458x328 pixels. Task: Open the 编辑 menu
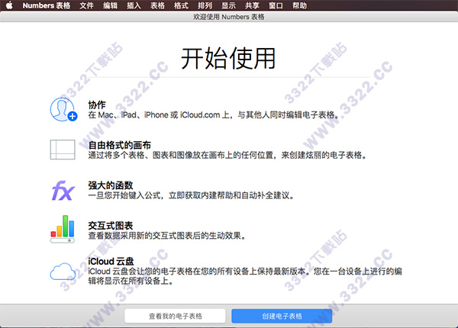(x=110, y=5)
